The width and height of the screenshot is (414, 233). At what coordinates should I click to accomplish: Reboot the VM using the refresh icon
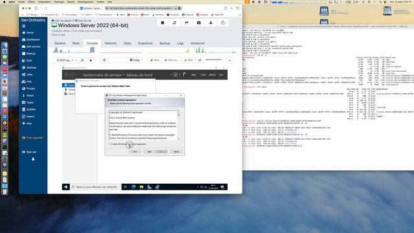click(175, 23)
